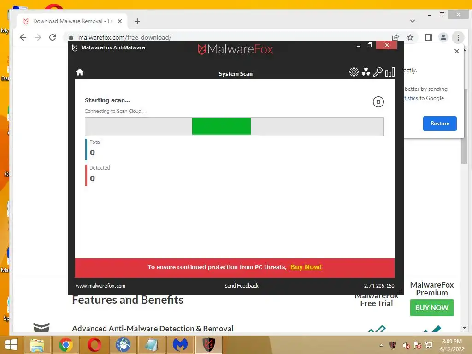The image size is (472, 354).
Task: Click the Detected threats count
Action: pyautogui.click(x=92, y=178)
